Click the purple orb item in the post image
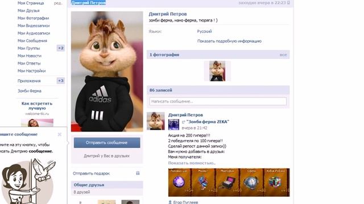Screen dimensions: 364x204 (179, 182)
